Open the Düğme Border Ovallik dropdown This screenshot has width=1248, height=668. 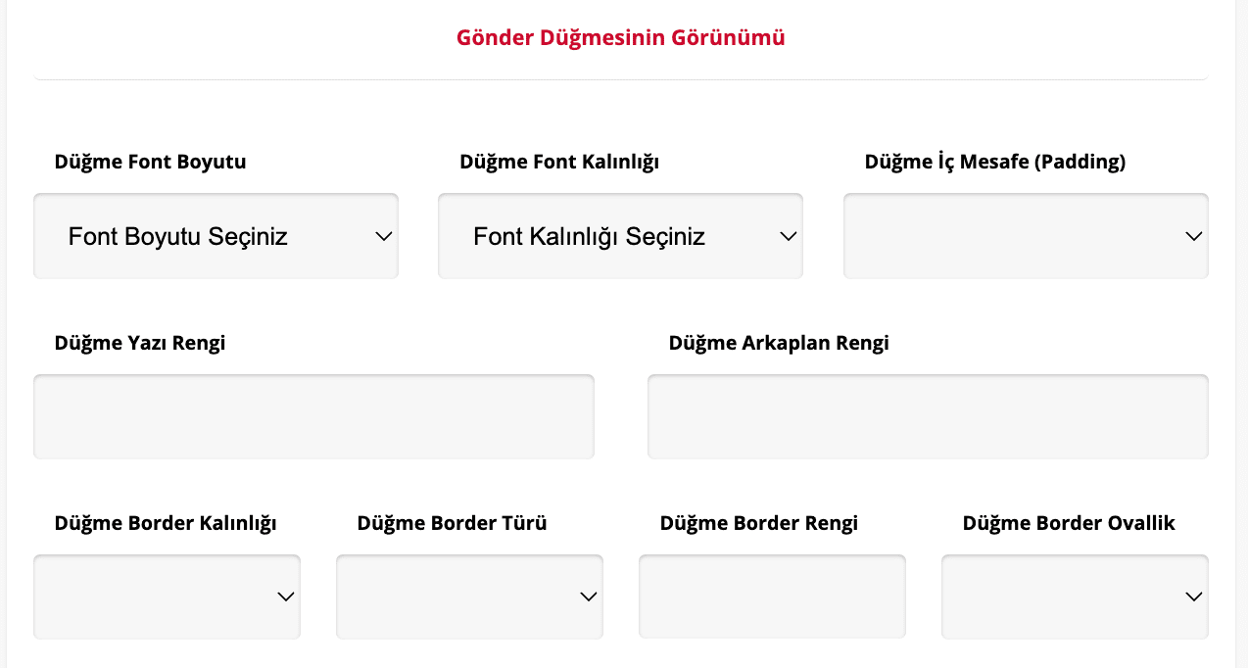1075,596
